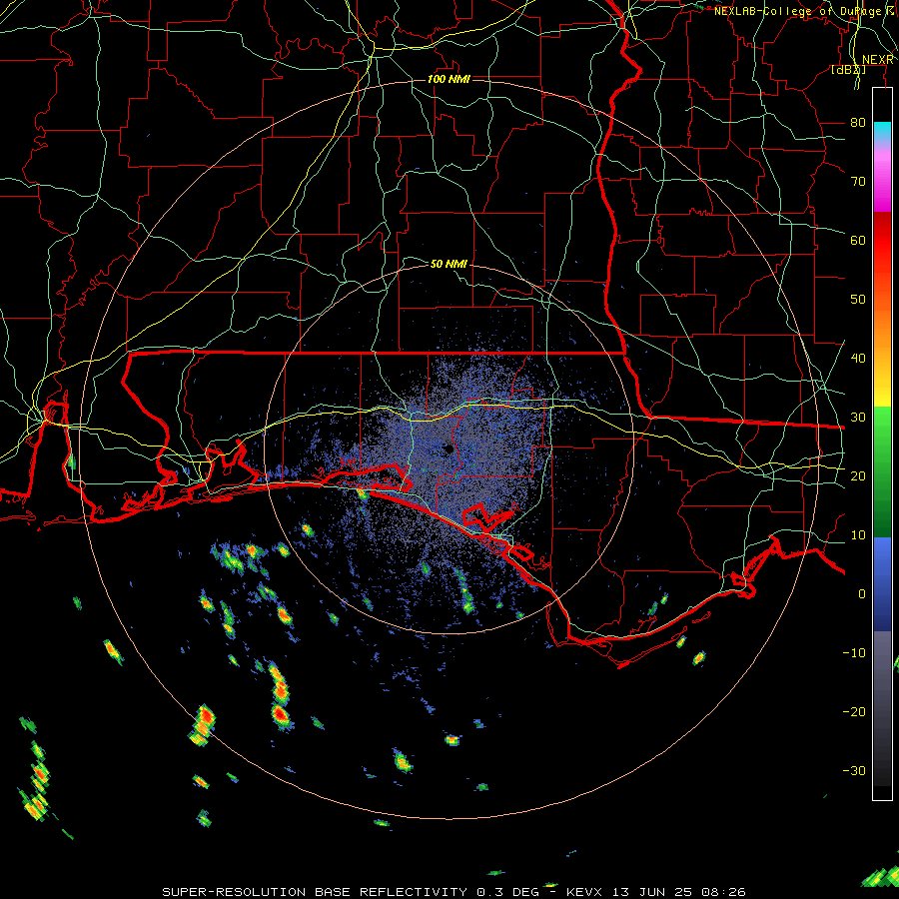
Task: Click the "SUPER-RESOLUTION BASE REFLECTIVITY" product title
Action: point(315,892)
